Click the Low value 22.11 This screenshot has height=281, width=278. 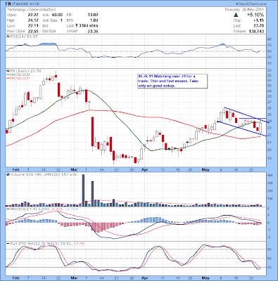(33, 26)
